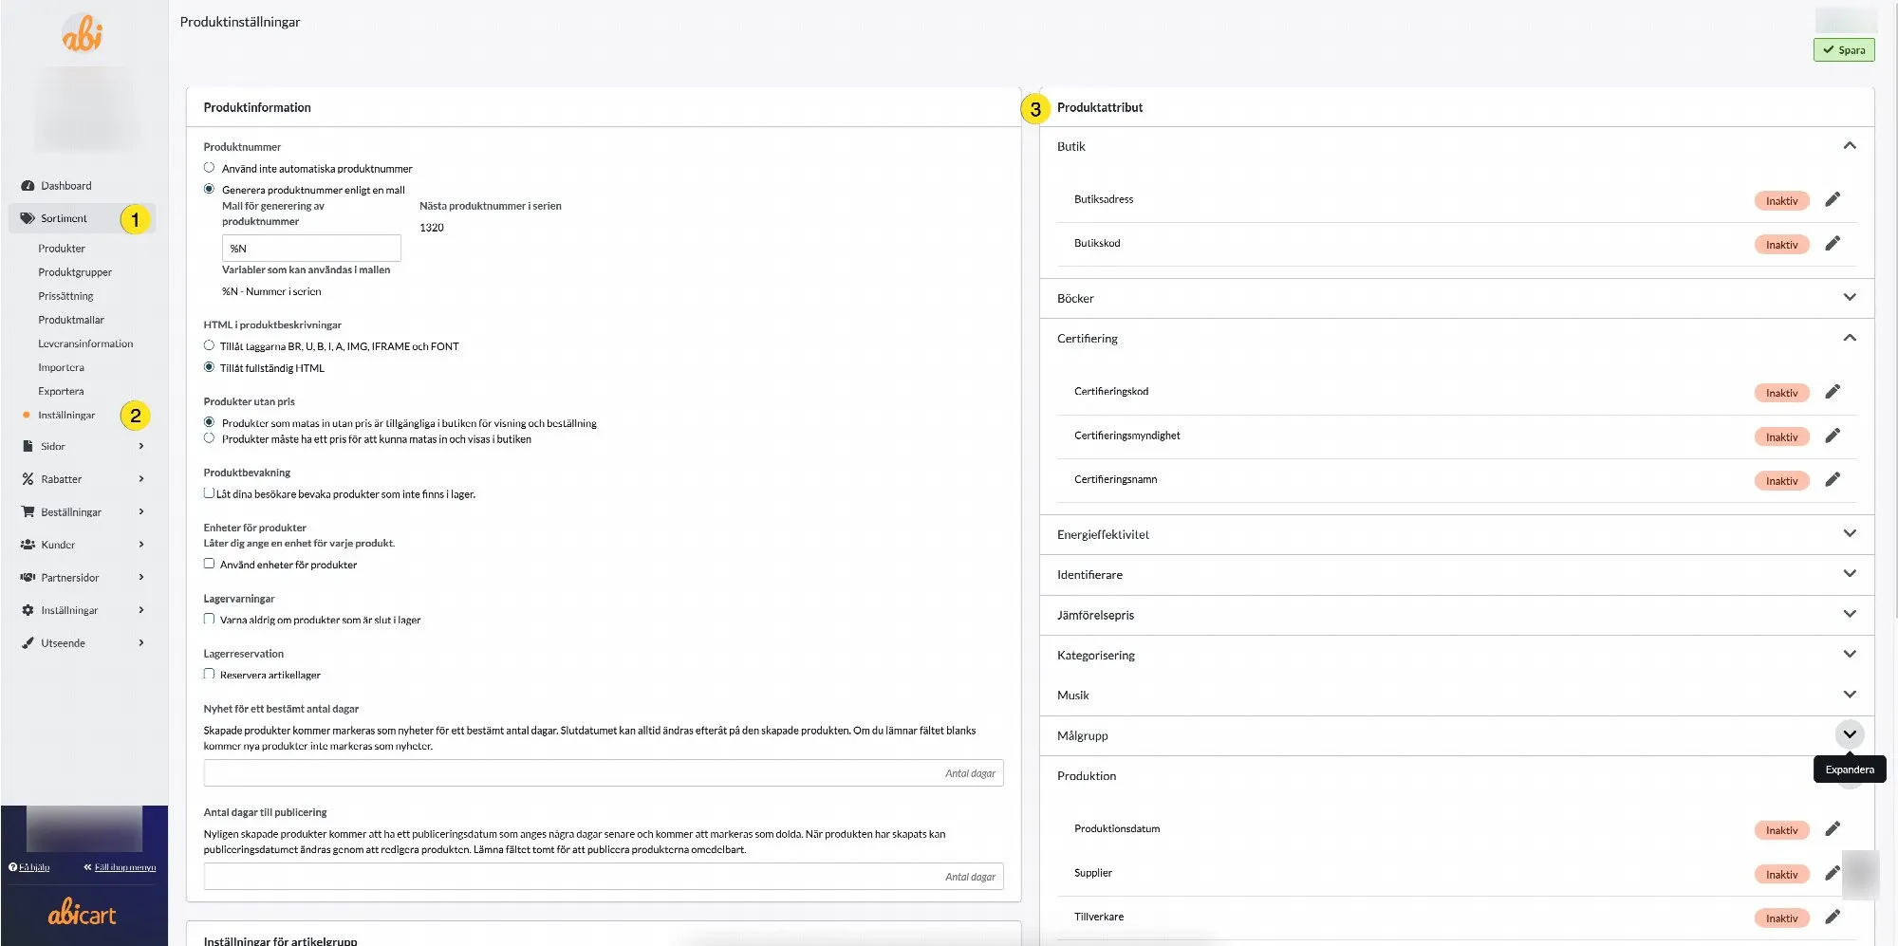Select 'Använd inte automatiska produktnummer' radio
Image resolution: width=1898 pixels, height=946 pixels.
click(209, 168)
